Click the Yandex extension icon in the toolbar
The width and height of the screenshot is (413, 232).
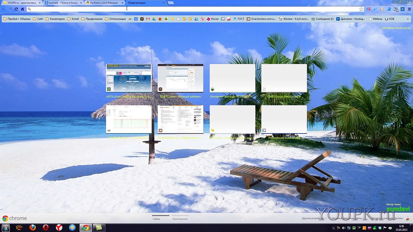click(x=368, y=9)
